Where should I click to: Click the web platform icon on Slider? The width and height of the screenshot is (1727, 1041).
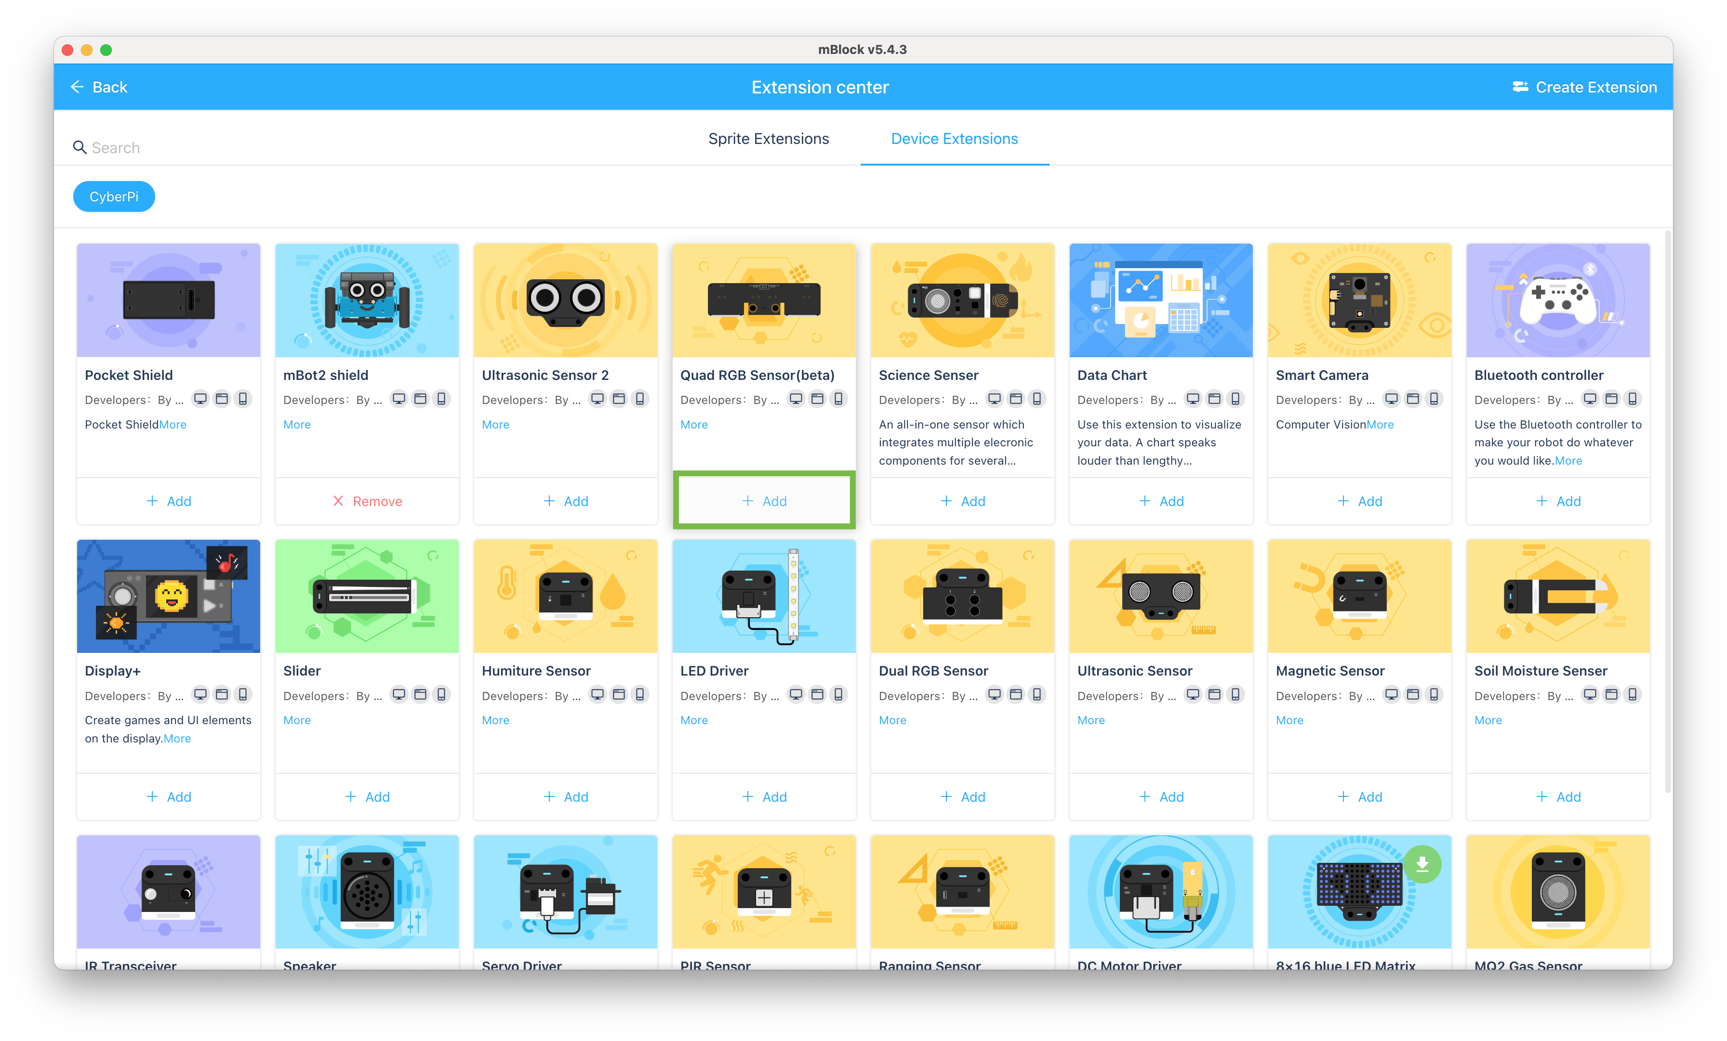(x=420, y=694)
